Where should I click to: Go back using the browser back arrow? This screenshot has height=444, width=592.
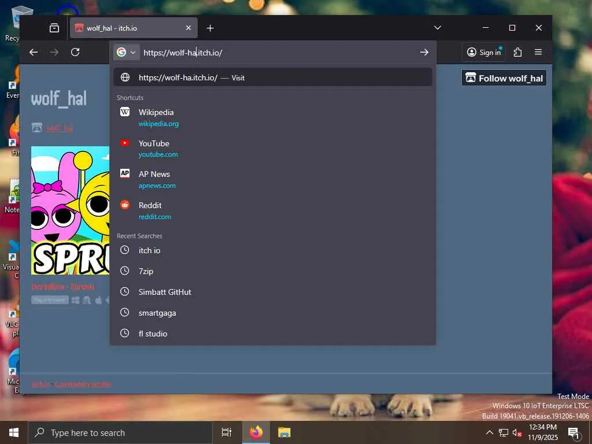[34, 52]
